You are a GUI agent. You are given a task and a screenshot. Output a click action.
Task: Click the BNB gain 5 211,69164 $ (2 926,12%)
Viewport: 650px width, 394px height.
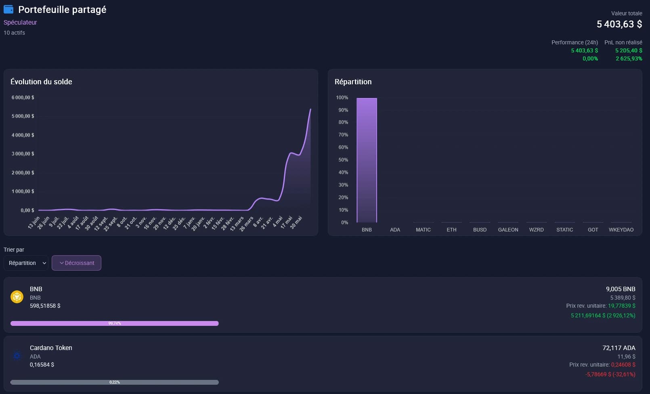coord(603,315)
